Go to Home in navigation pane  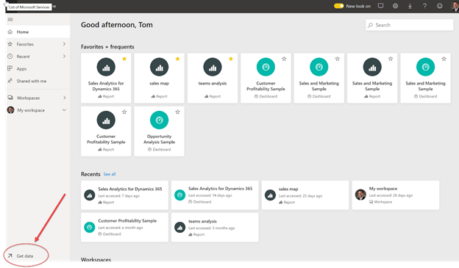[x=38, y=32]
